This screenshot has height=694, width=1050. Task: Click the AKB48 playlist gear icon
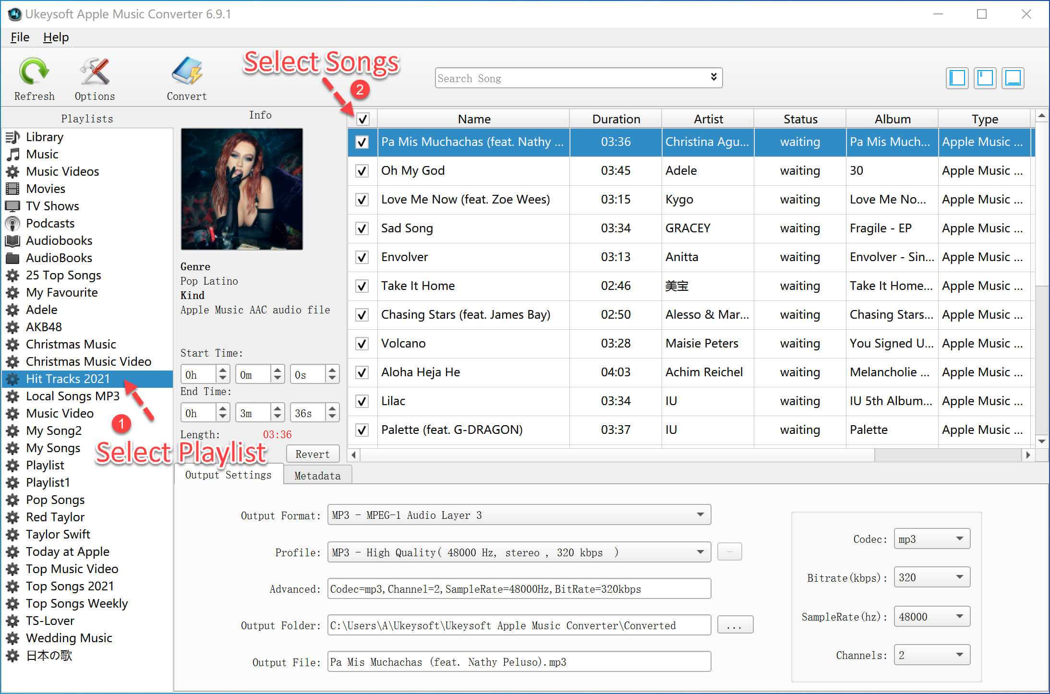(x=12, y=327)
